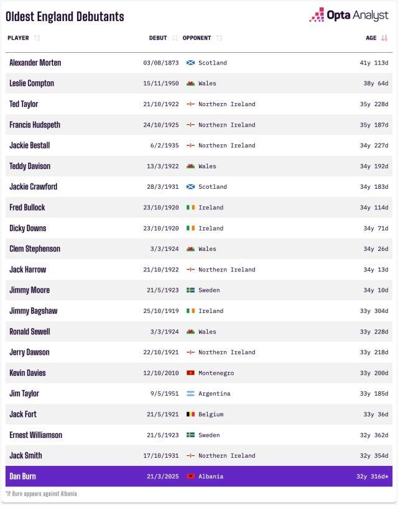Viewport: 398px width, 505px height.
Task: Click the Belgium flag in Jack Fort row
Action: tap(190, 414)
